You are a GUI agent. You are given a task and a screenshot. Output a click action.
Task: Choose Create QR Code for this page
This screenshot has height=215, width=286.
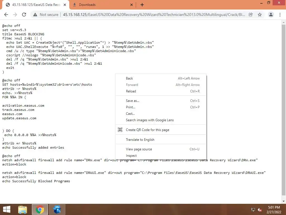click(x=161, y=130)
